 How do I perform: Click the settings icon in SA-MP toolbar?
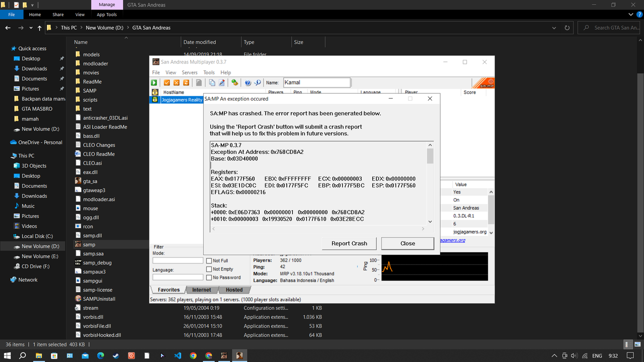(234, 82)
